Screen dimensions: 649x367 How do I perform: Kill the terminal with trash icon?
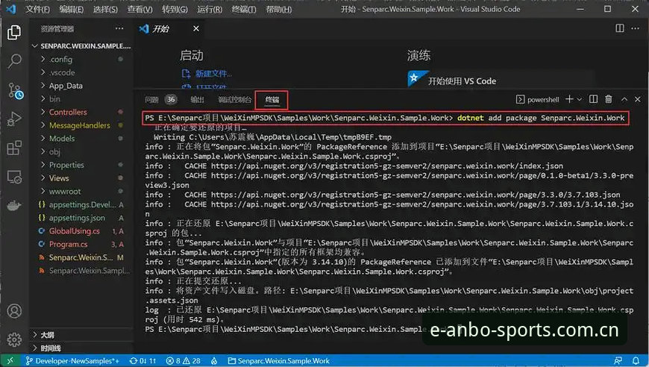609,99
